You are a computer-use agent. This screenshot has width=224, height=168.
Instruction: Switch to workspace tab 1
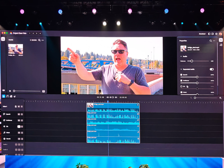30,33
